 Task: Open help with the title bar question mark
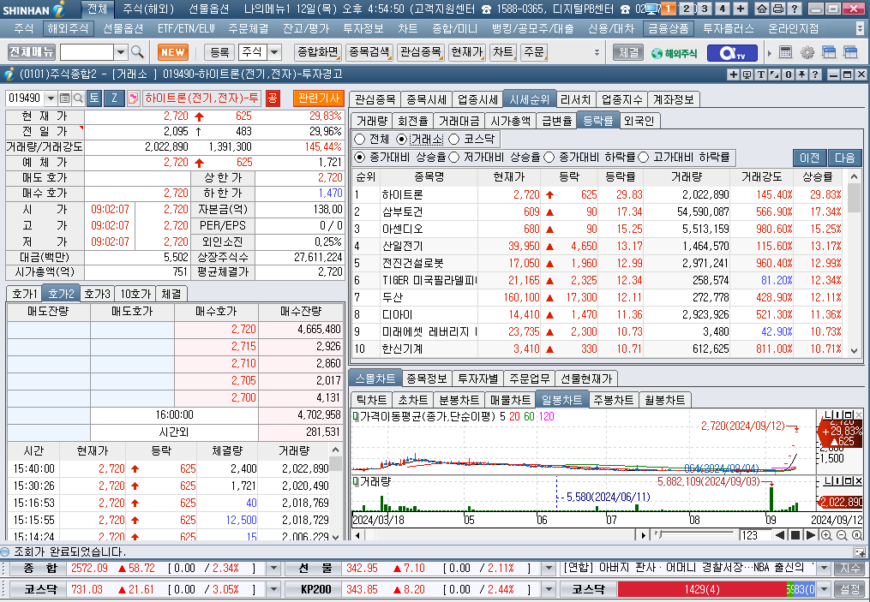coord(795,9)
